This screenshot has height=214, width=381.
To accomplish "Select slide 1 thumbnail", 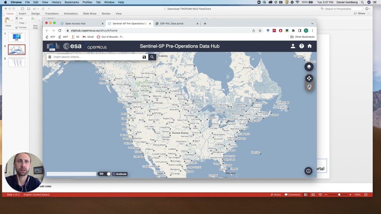I will (17, 37).
